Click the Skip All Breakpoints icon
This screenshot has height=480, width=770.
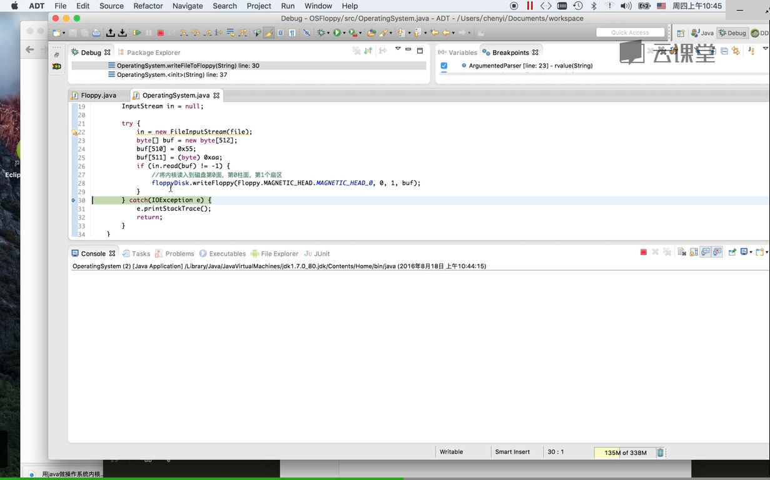pos(306,32)
